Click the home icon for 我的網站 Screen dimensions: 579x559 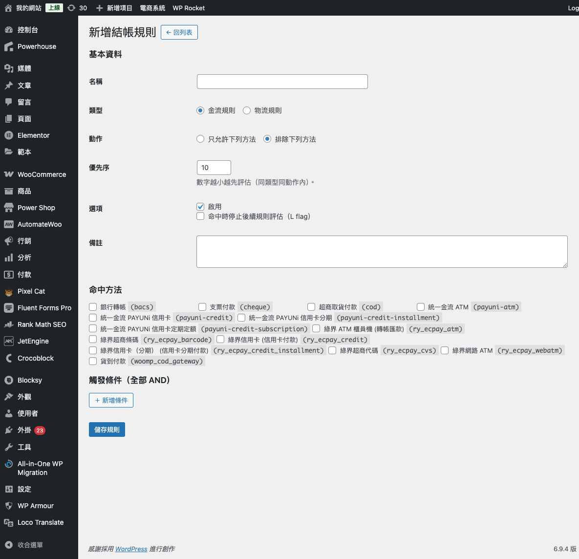tap(8, 8)
